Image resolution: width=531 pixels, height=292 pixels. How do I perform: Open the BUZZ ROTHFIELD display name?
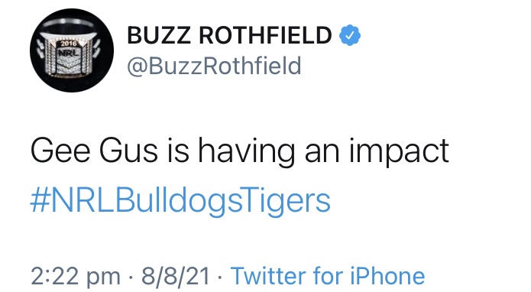pos(229,35)
